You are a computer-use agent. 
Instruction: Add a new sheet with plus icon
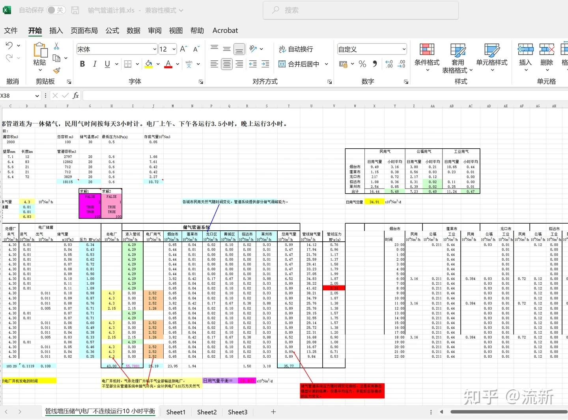pyautogui.click(x=273, y=412)
